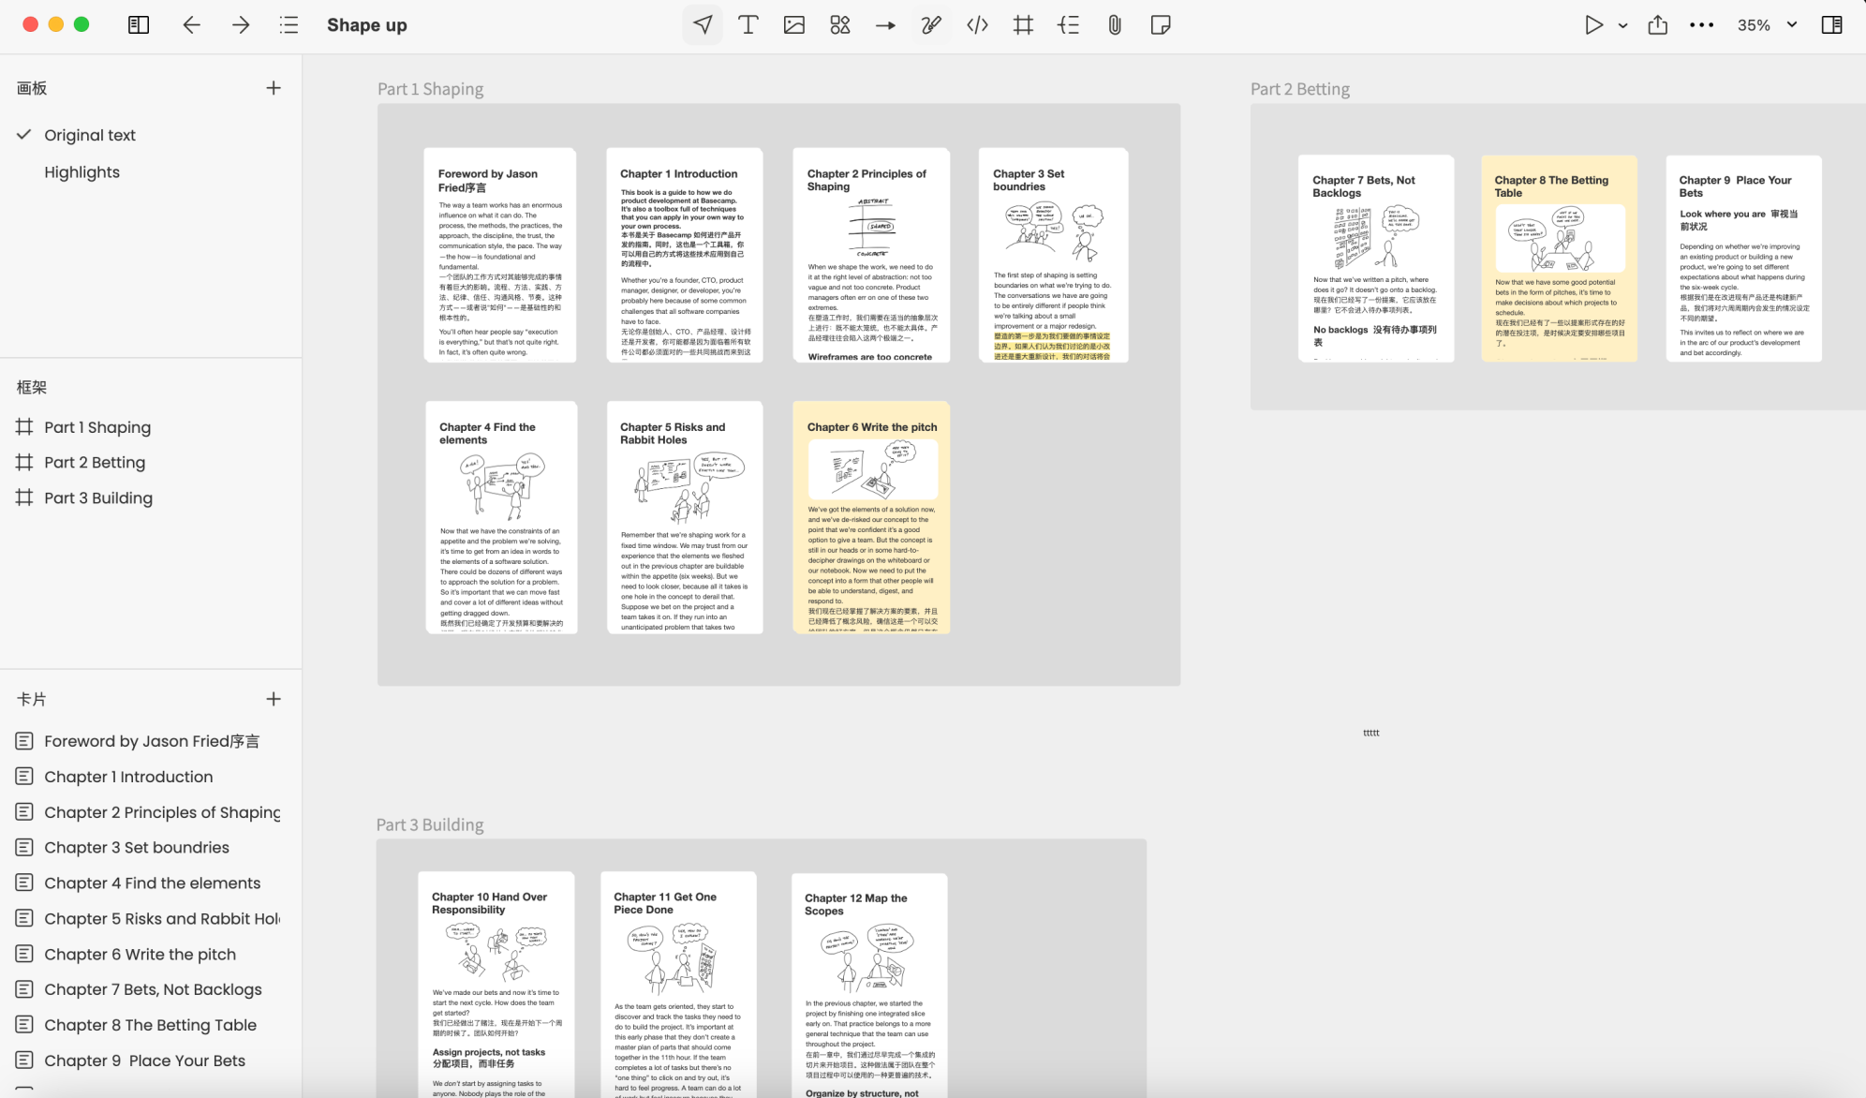Select the Text tool in toolbar
The width and height of the screenshot is (1866, 1098).
748,25
